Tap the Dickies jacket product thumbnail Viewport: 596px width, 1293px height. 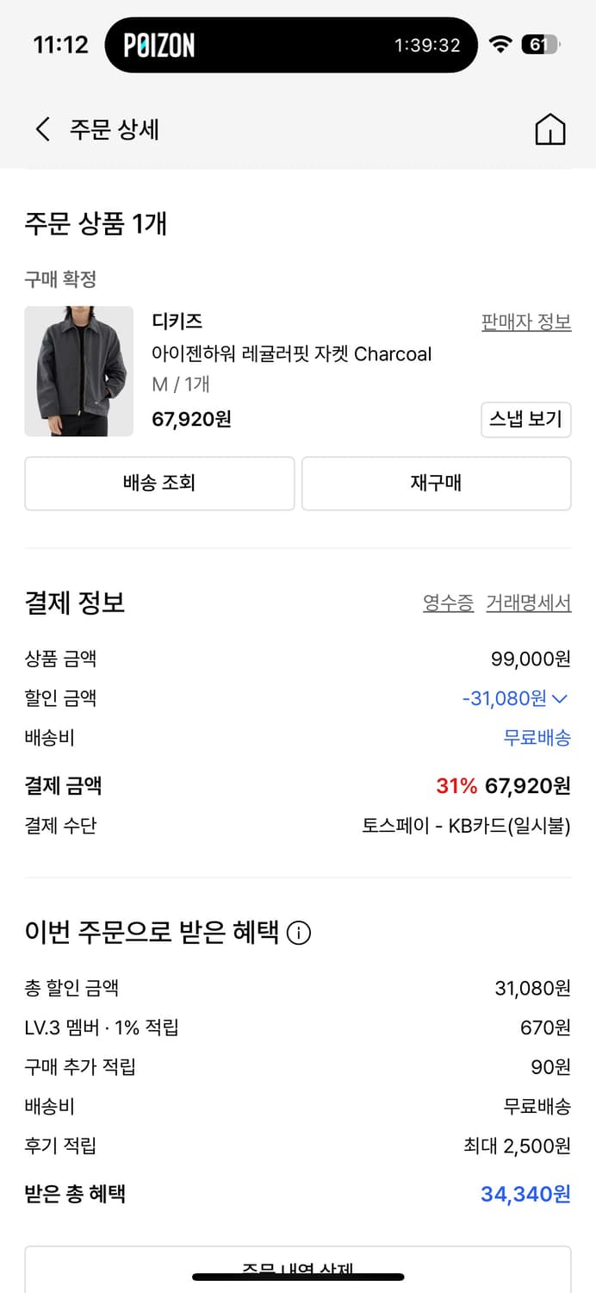[x=78, y=371]
